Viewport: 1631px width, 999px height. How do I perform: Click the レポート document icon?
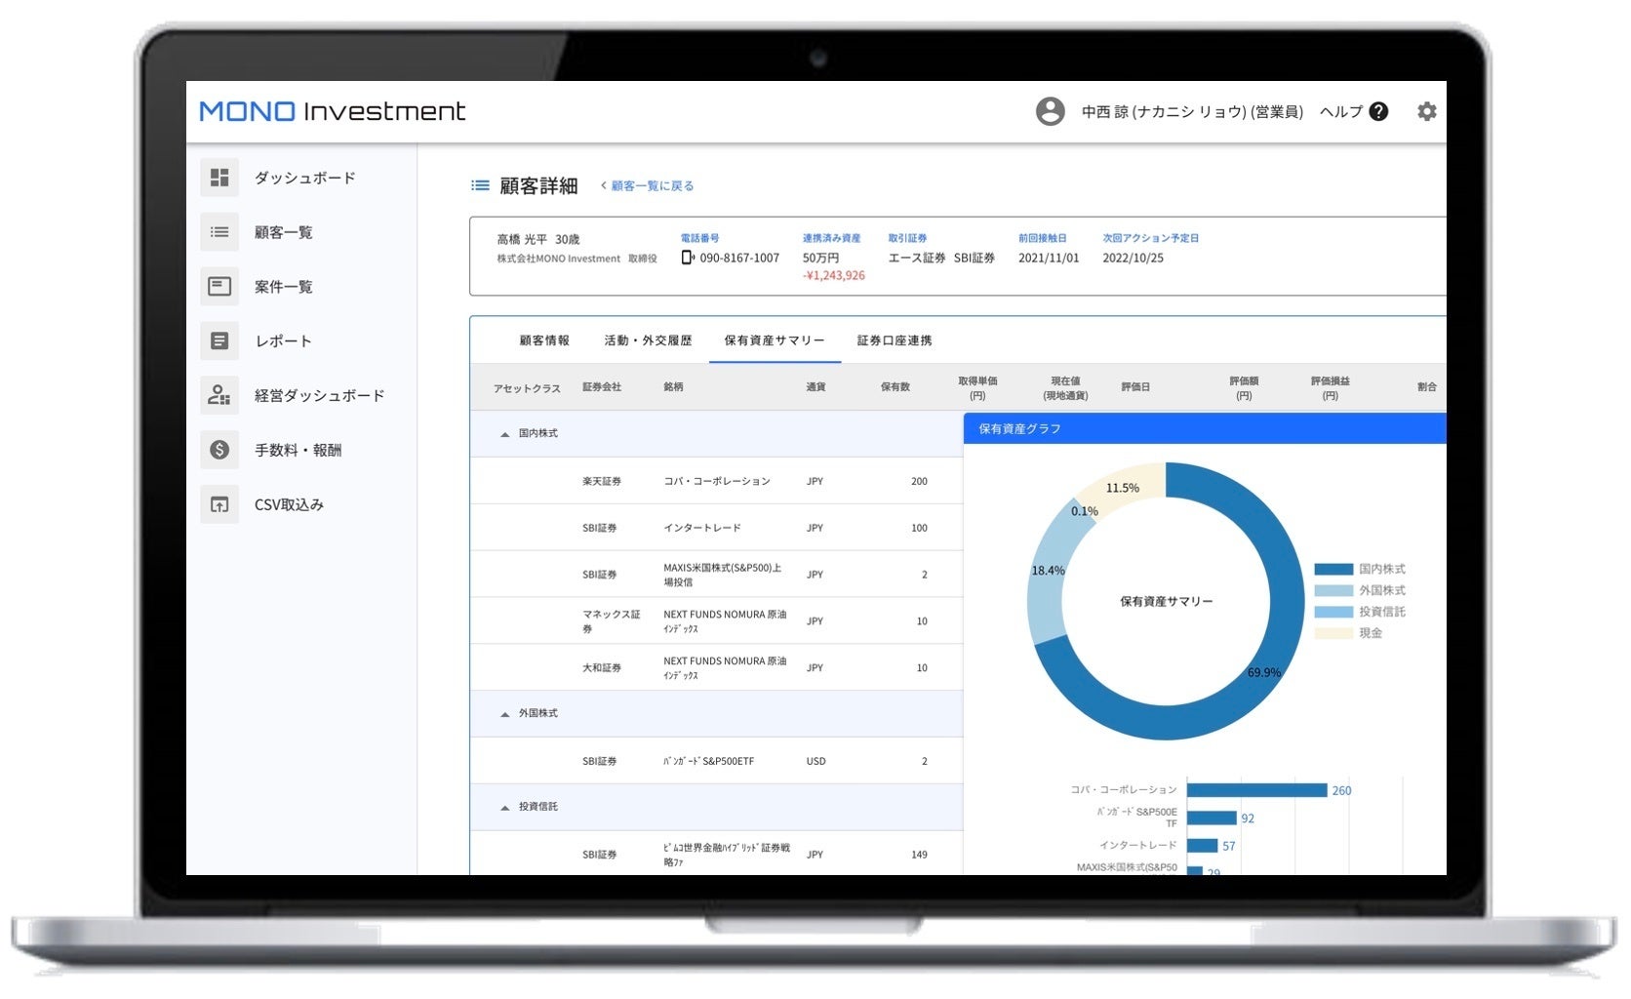point(219,341)
